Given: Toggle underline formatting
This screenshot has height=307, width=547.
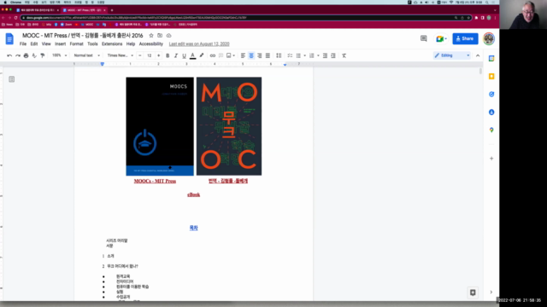Looking at the screenshot, I should [185, 55].
